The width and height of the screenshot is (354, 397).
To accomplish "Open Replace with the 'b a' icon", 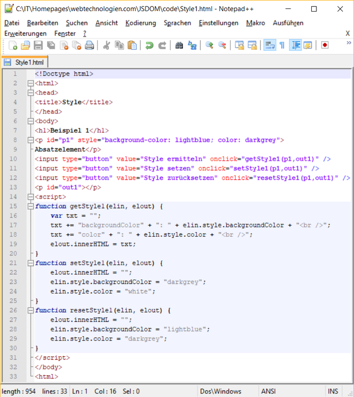I will coord(192,45).
